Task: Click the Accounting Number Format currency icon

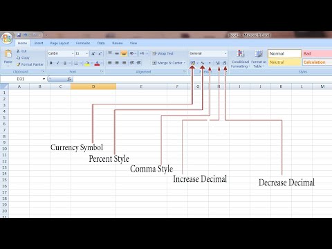Action: tap(193, 63)
